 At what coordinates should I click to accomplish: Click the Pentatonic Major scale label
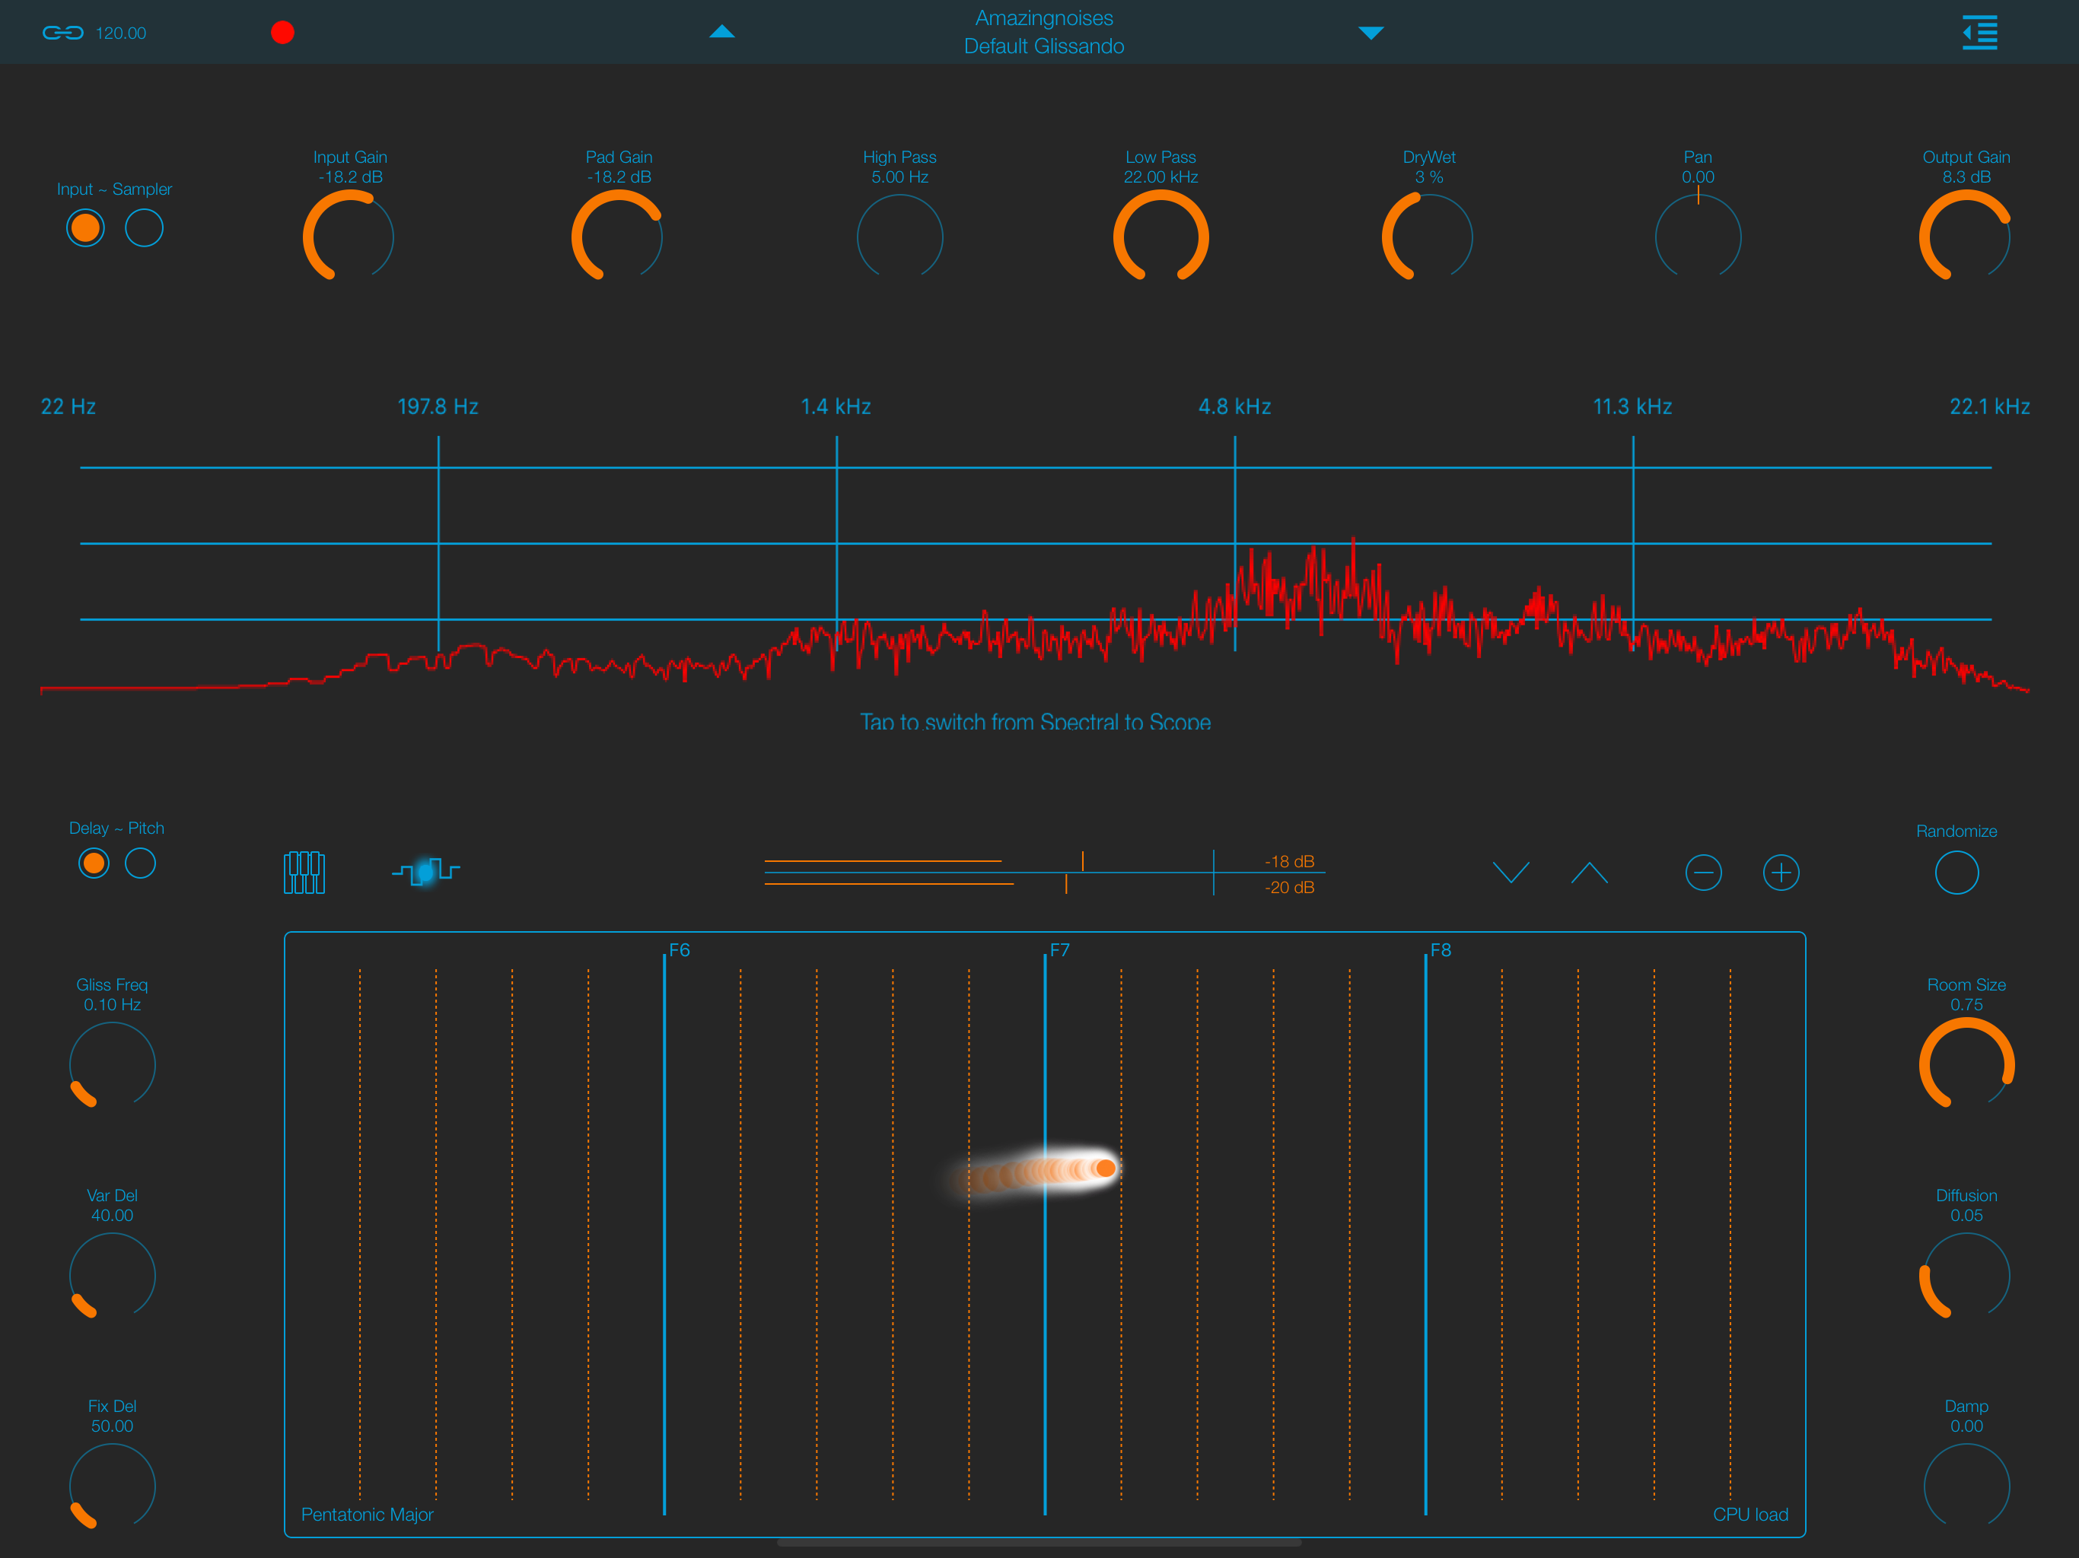tap(367, 1514)
